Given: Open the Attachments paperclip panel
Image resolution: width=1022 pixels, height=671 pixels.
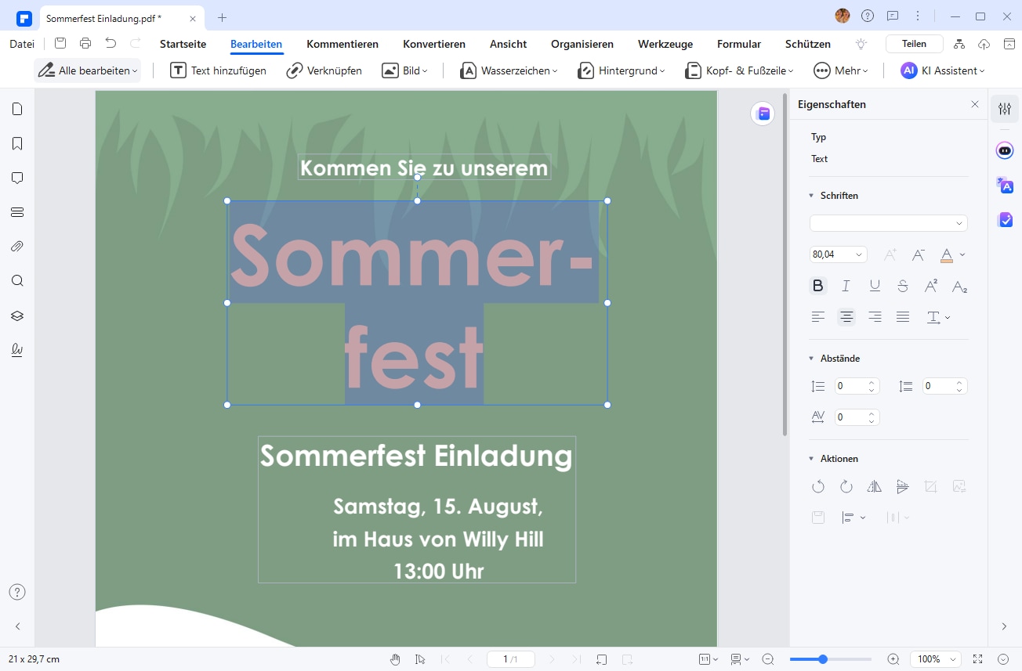Looking at the screenshot, I should [x=17, y=247].
